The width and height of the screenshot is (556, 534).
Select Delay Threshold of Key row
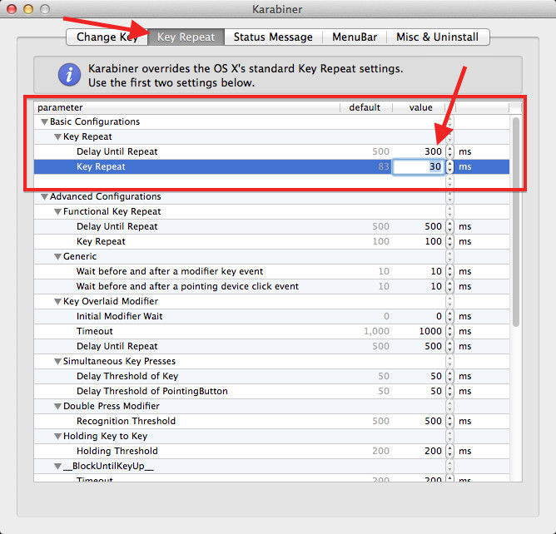click(271, 376)
